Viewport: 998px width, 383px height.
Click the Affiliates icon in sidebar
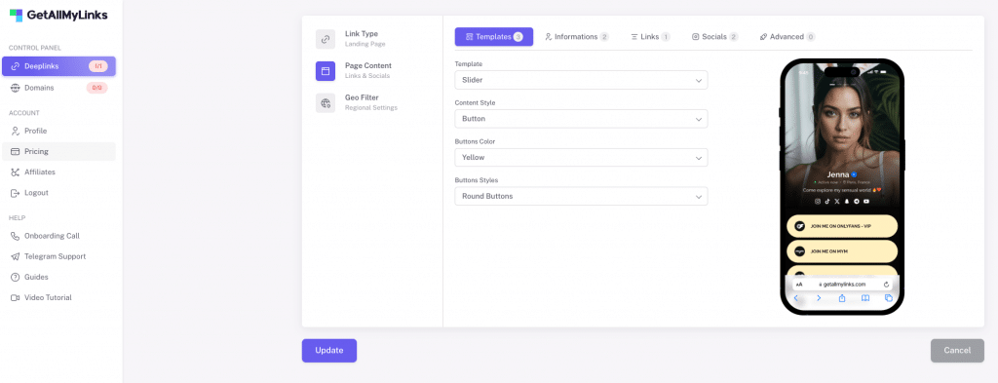point(16,172)
